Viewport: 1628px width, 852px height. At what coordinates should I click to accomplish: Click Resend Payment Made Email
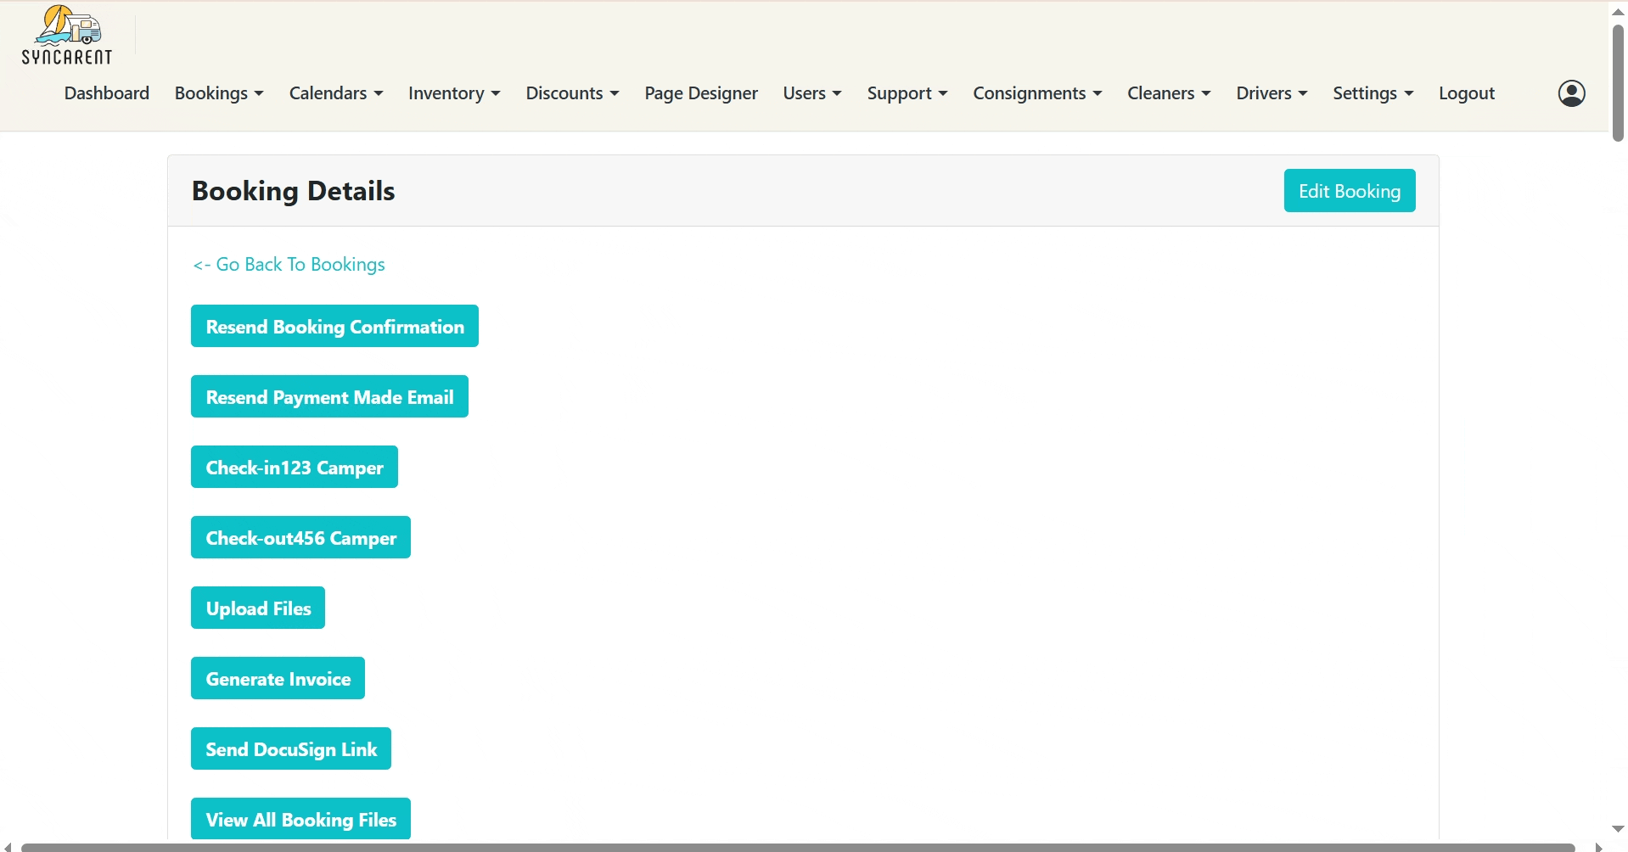click(329, 396)
